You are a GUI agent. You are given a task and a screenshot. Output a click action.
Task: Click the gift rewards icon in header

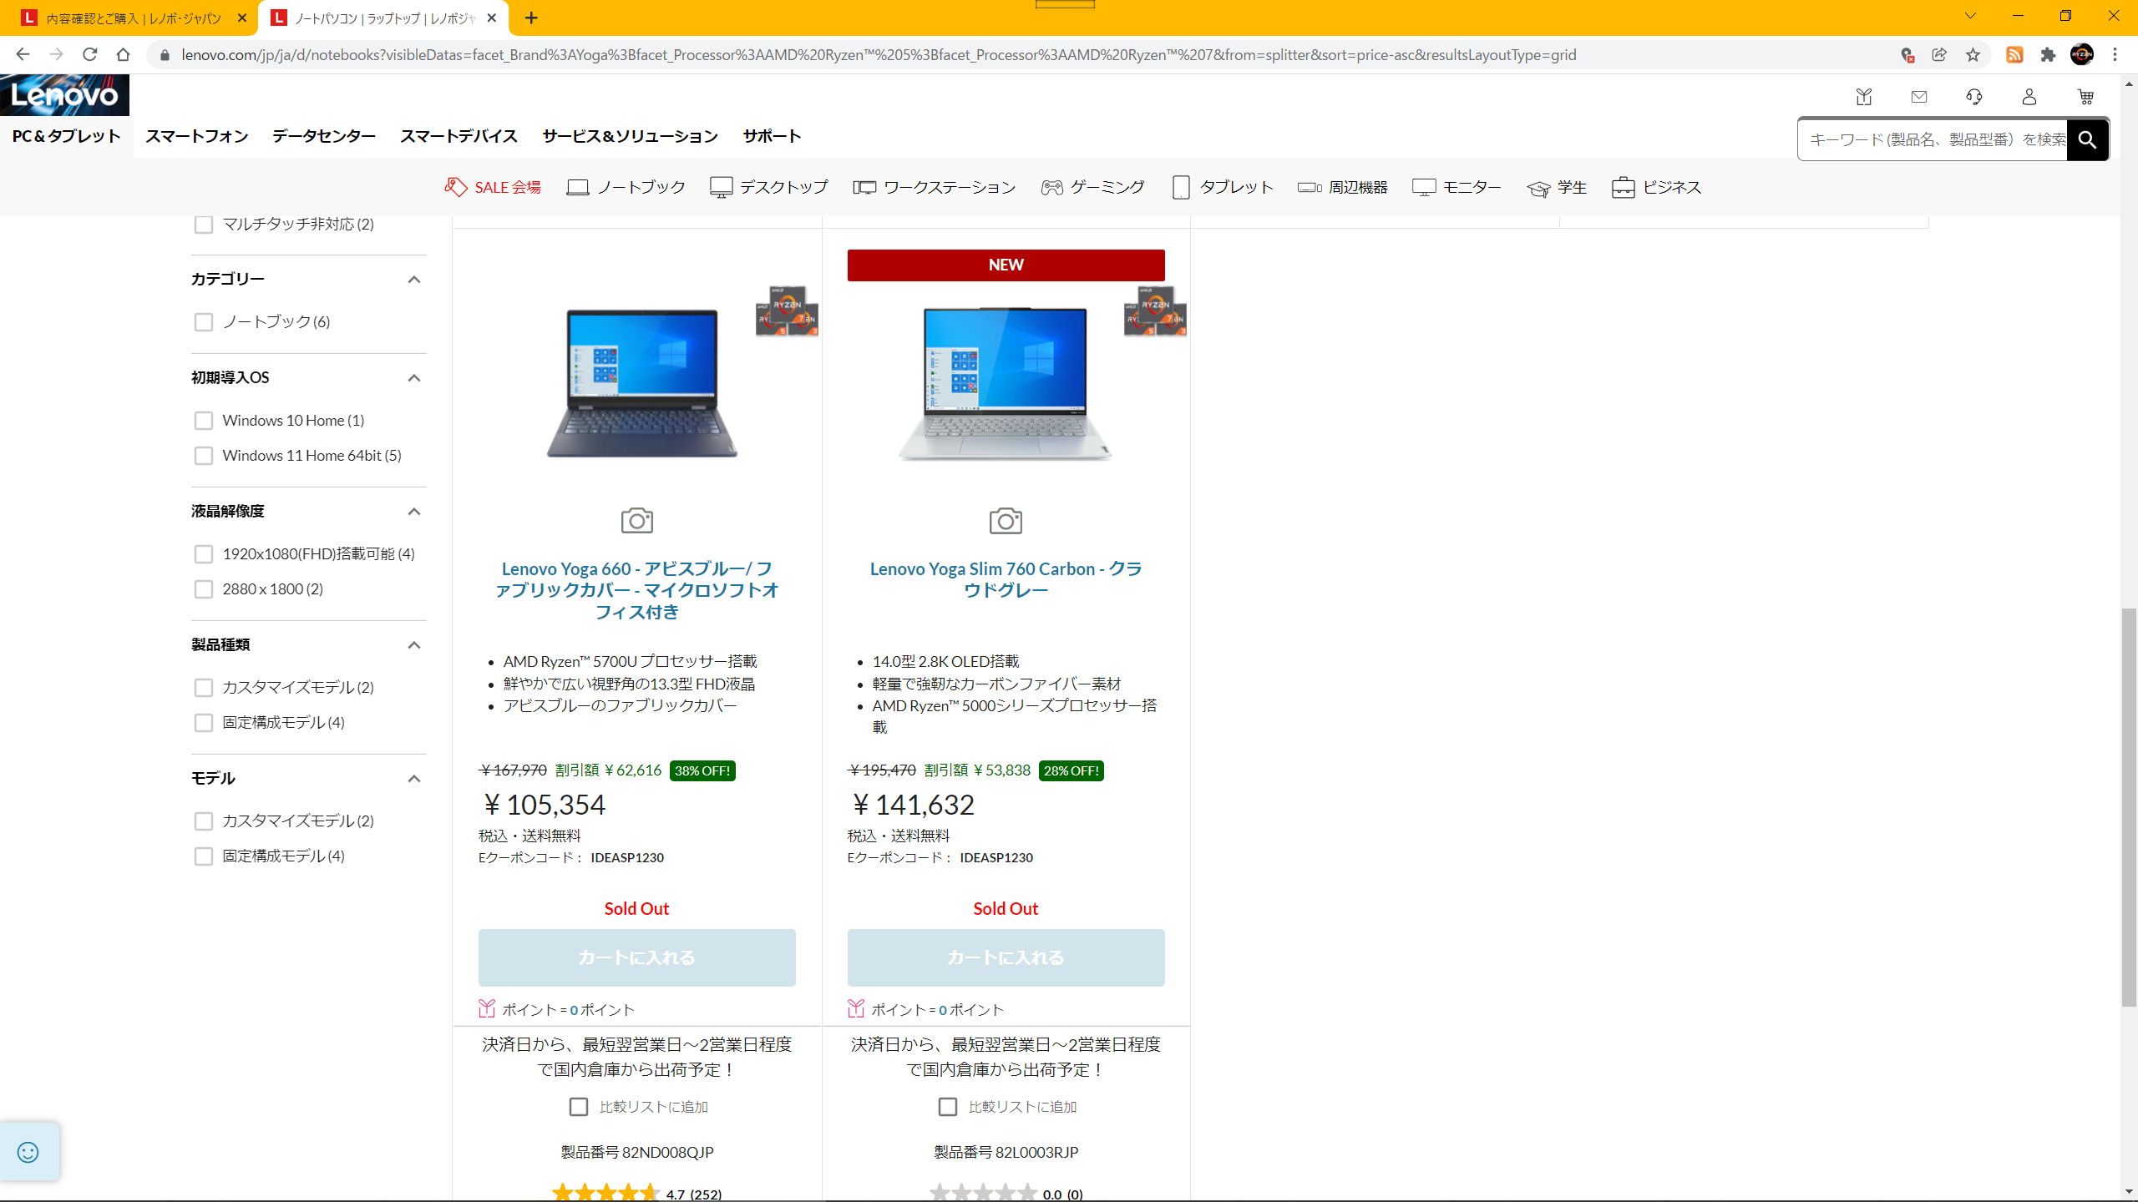pos(1864,97)
